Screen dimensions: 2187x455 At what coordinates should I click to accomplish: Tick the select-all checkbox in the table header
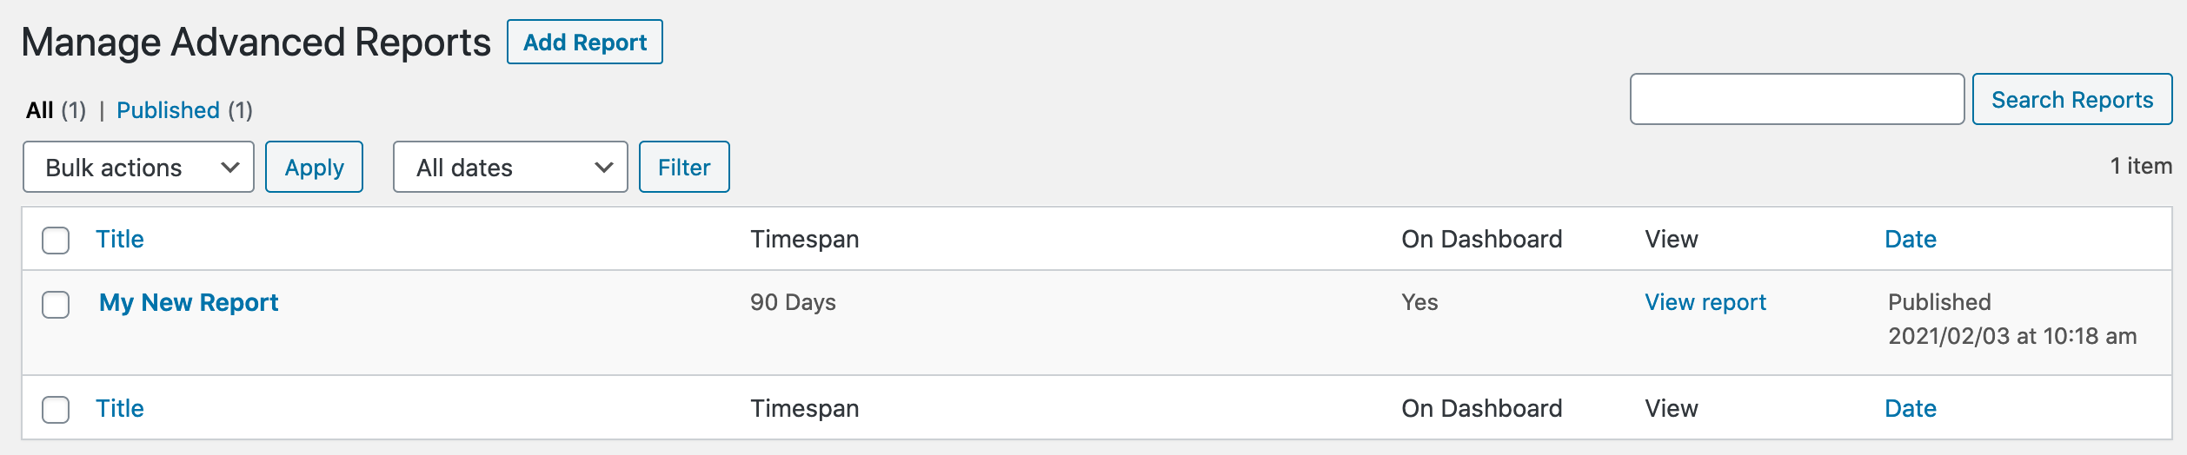(56, 241)
